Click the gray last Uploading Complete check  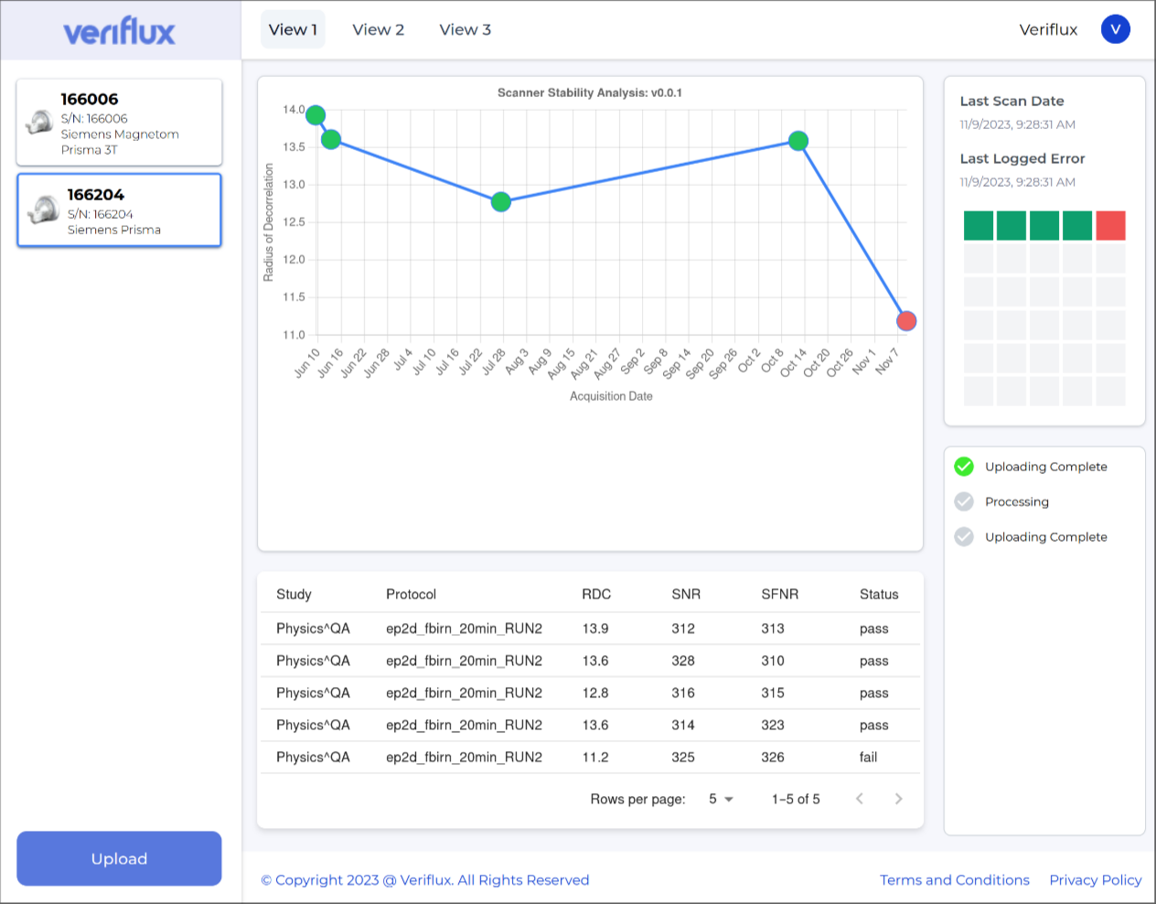(x=964, y=537)
